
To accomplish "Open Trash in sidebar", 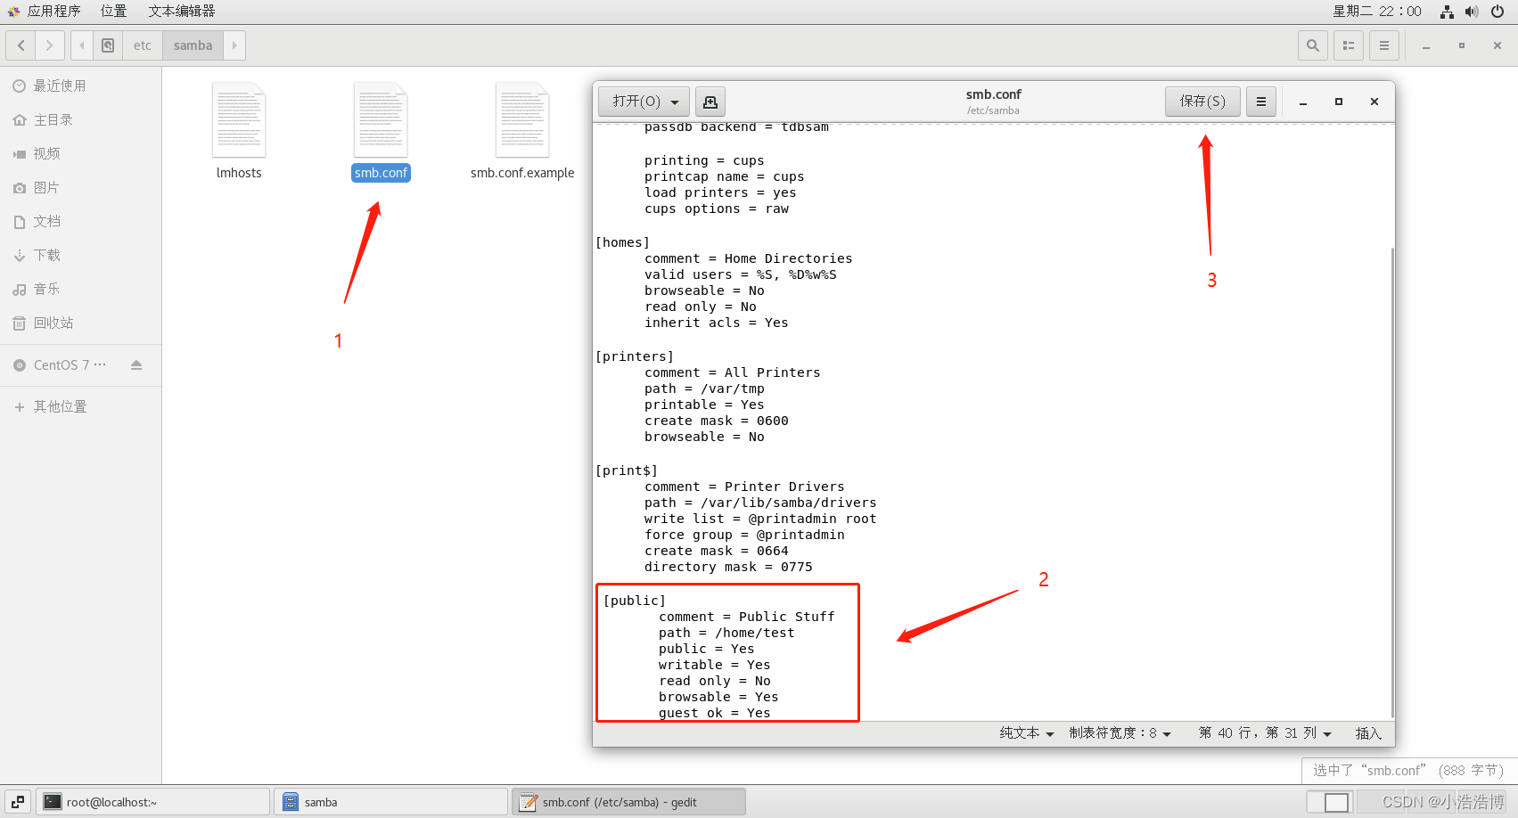I will point(80,323).
